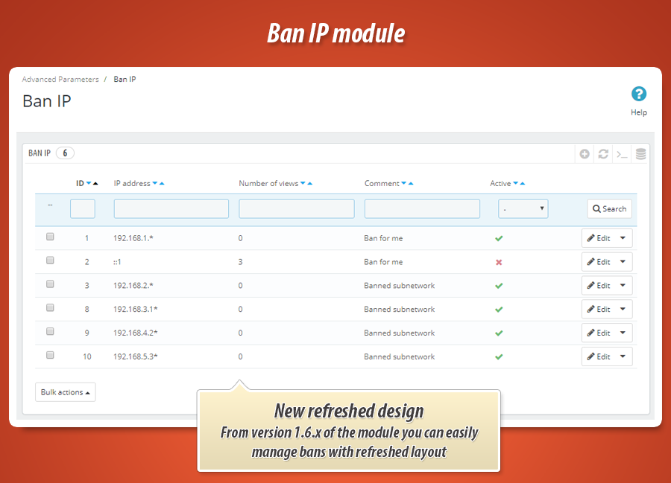Click the show SQL query icon
The height and width of the screenshot is (483, 671).
pyautogui.click(x=621, y=154)
